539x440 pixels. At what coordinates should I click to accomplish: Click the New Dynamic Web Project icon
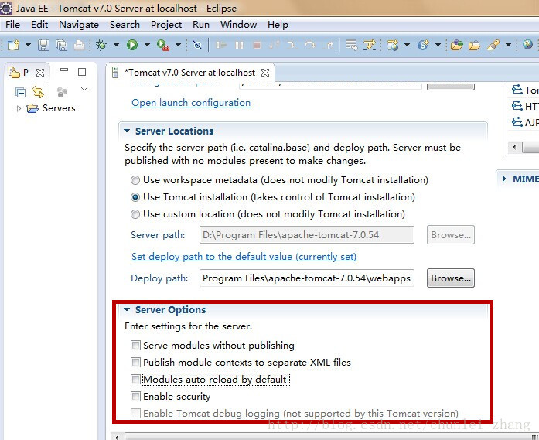[393, 45]
